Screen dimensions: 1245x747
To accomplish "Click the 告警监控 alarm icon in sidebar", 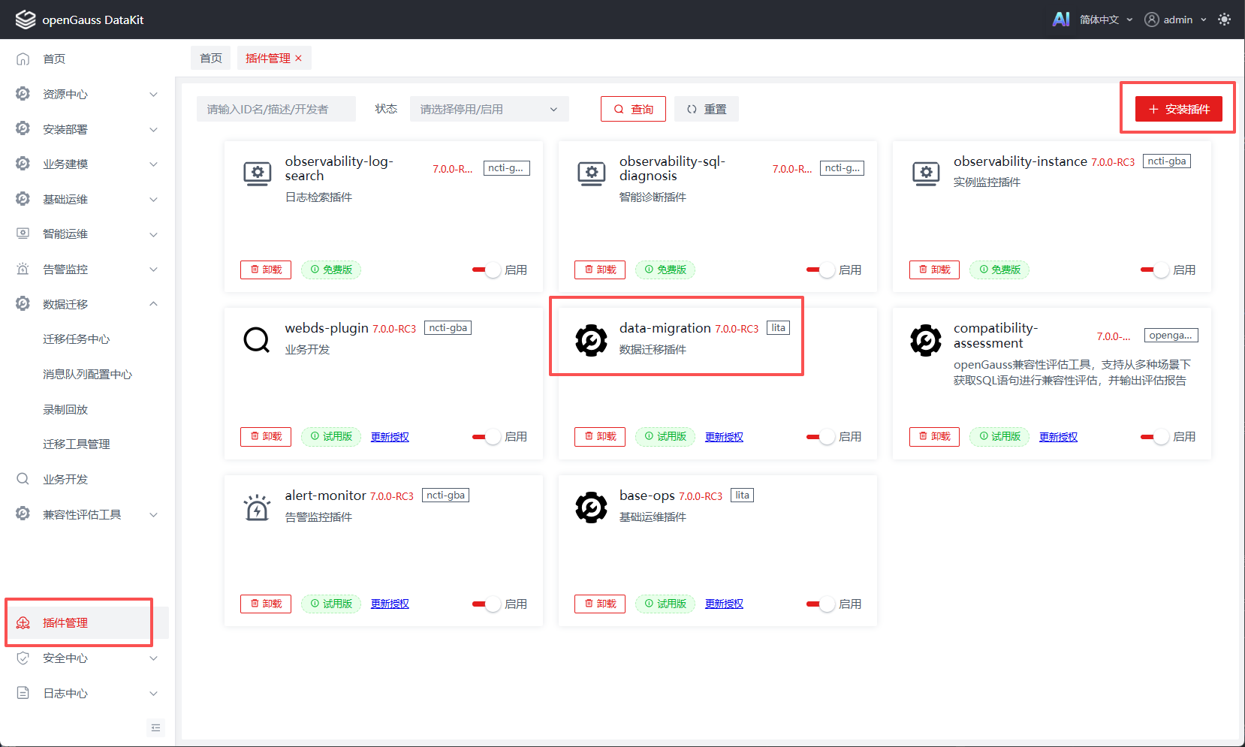I will 23,269.
